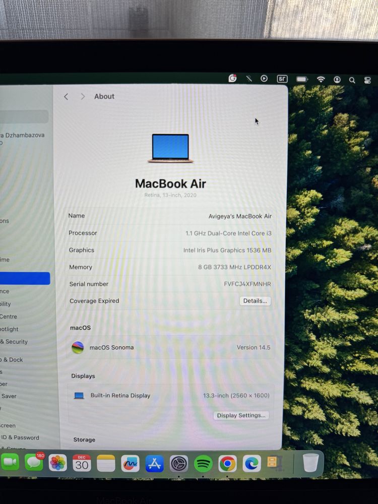This screenshot has width=378, height=504.
Task: Open Grammarly icon in menu bar
Action: (232, 78)
